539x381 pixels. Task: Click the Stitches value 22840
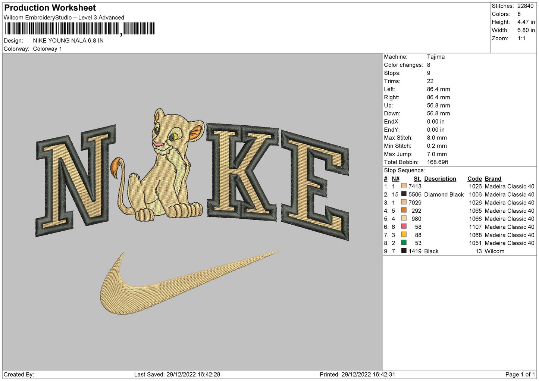(x=525, y=6)
